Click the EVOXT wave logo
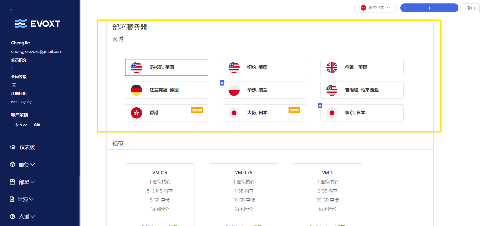 [21, 24]
